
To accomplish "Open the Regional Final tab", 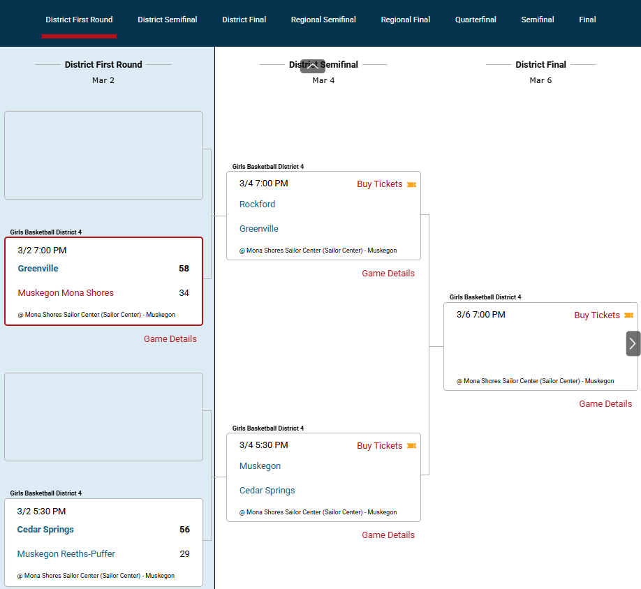I will point(405,20).
